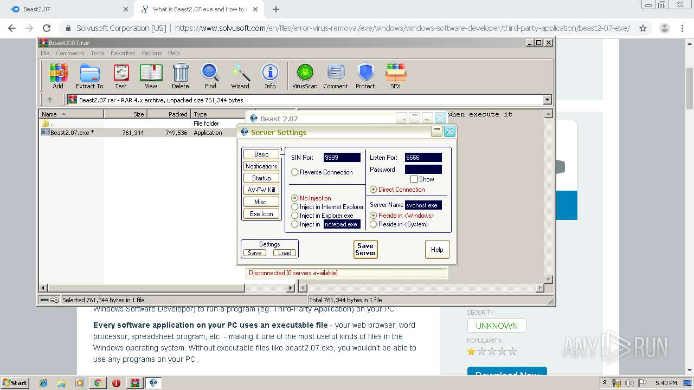Open the Chrome profile avatar icon
Image resolution: width=694 pixels, height=390 pixels.
(x=664, y=28)
